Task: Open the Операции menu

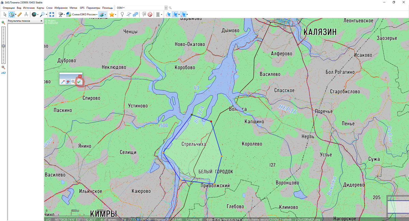Action: [x=9, y=7]
